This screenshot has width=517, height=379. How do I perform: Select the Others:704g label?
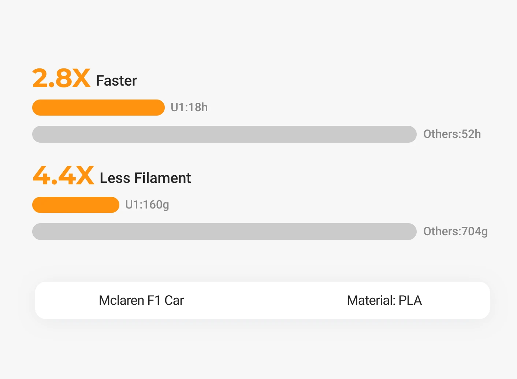(455, 232)
